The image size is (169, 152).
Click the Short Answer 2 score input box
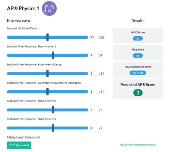click(x=94, y=110)
